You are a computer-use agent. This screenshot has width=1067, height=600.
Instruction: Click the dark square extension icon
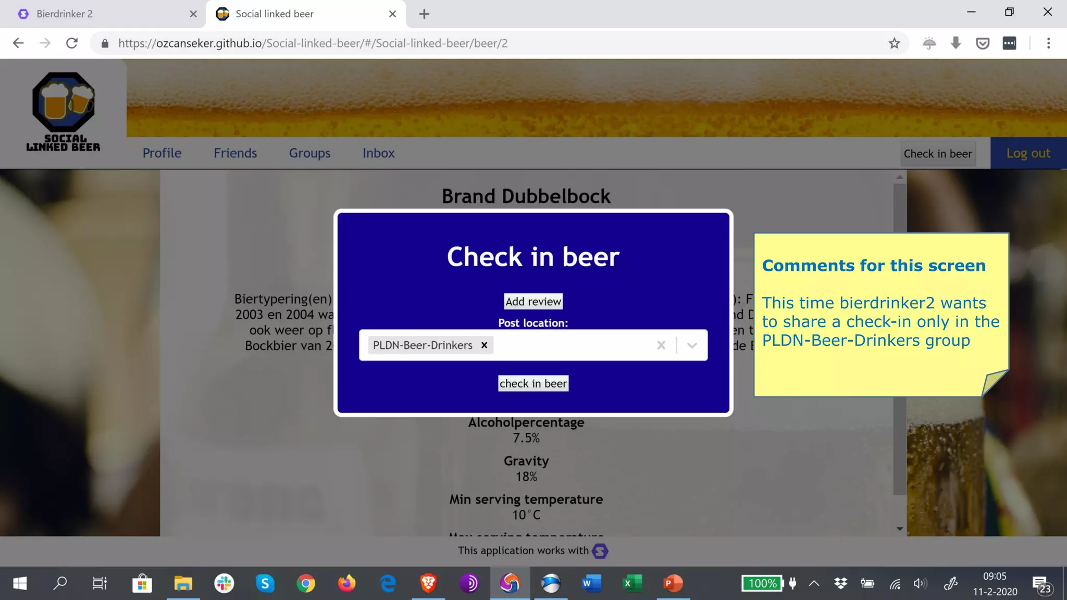1009,43
